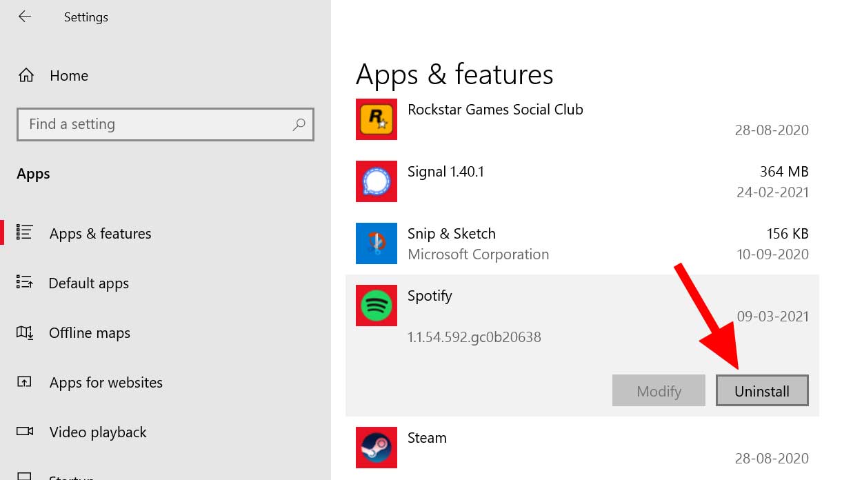Image resolution: width=842 pixels, height=480 pixels.
Task: Click the greyed Modify button
Action: click(659, 391)
